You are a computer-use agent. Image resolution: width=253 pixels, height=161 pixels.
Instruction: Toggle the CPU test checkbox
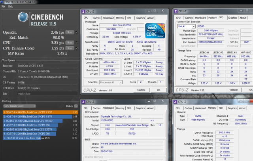[77, 43]
